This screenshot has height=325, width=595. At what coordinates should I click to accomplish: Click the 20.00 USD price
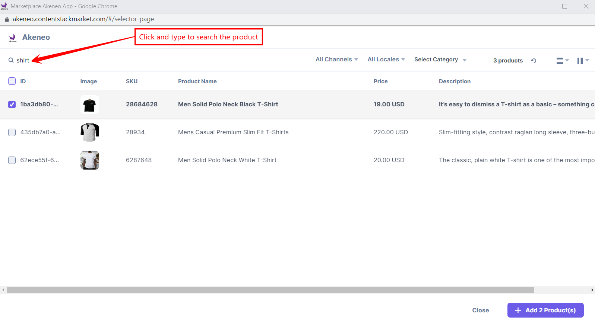(389, 160)
